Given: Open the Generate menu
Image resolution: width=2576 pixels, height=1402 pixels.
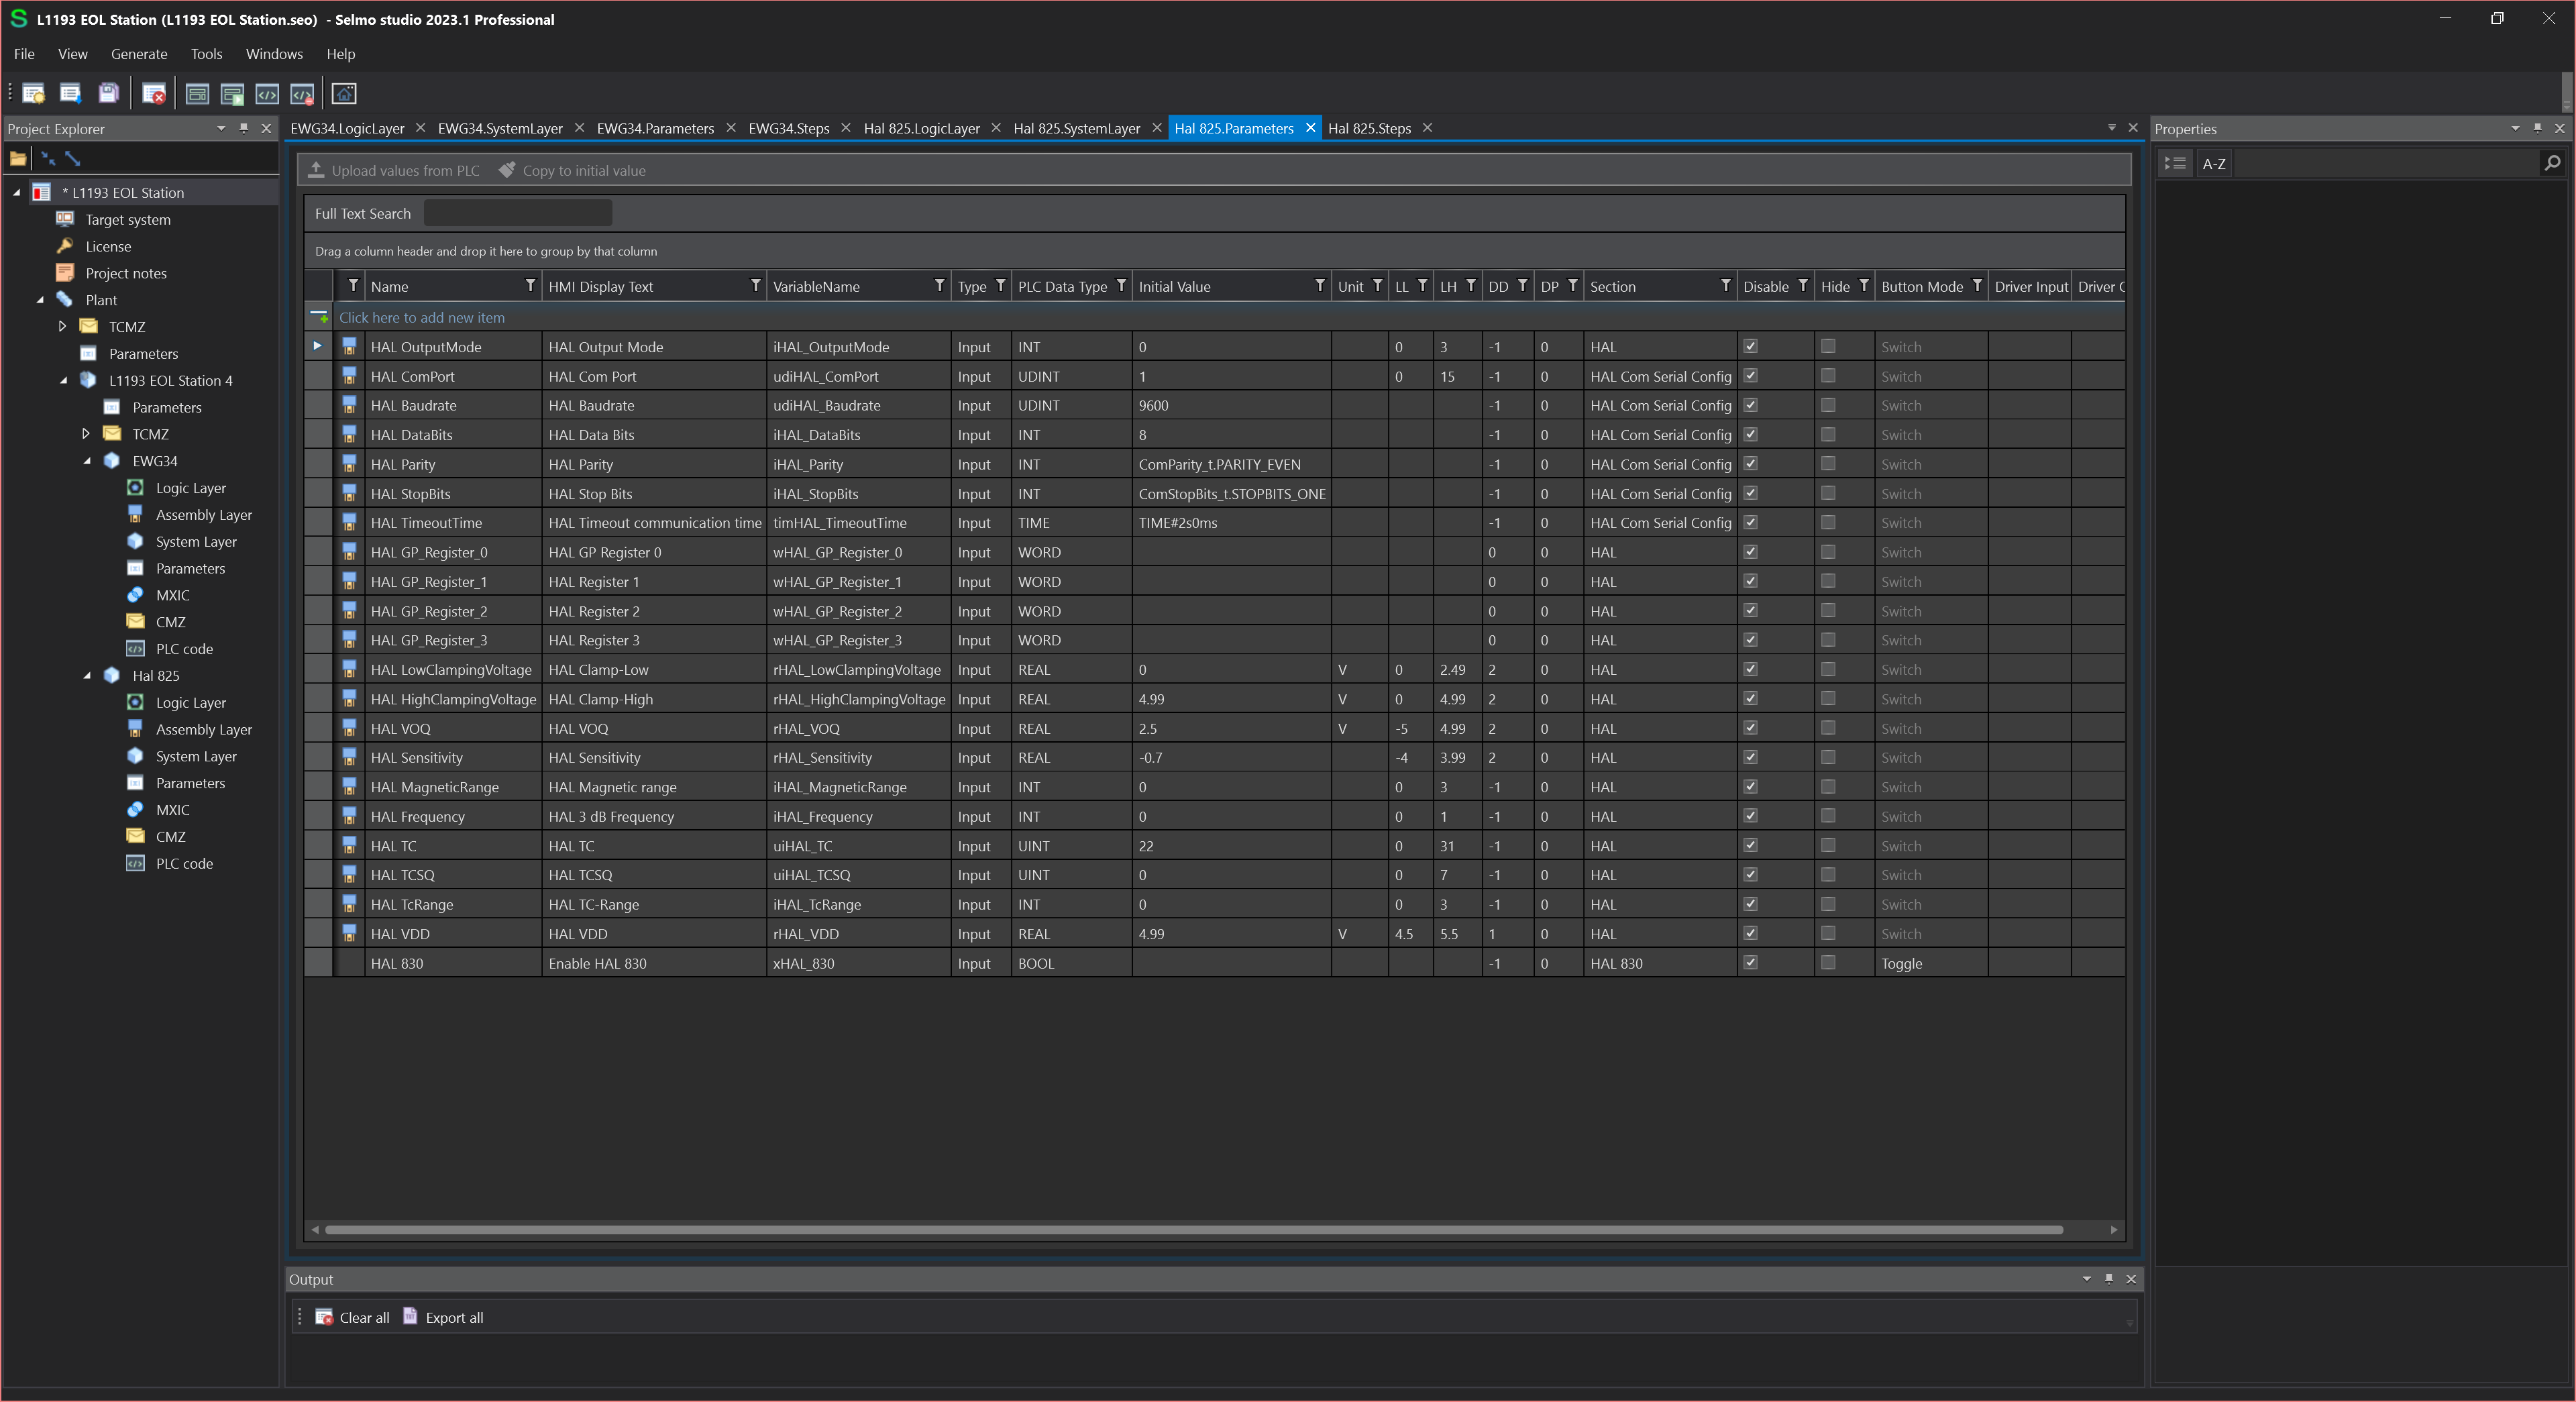Looking at the screenshot, I should click(139, 54).
